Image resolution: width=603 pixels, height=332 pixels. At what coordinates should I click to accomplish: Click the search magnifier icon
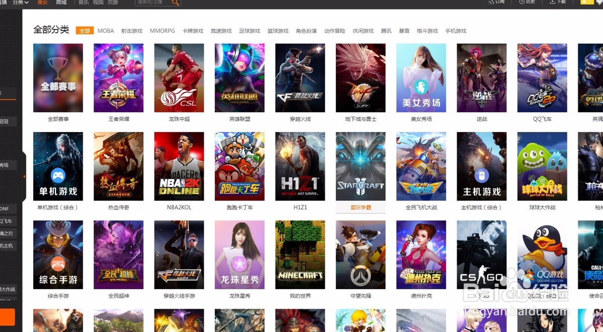(175, 2)
